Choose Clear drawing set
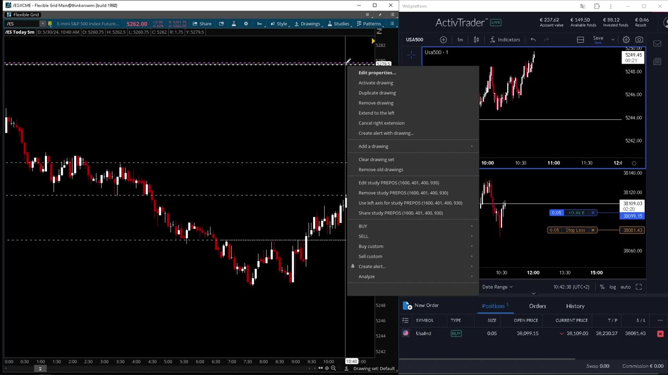This screenshot has width=668, height=375. point(376,159)
